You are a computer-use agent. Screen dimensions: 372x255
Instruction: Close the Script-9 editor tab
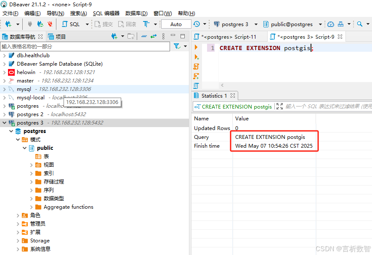coord(340,37)
